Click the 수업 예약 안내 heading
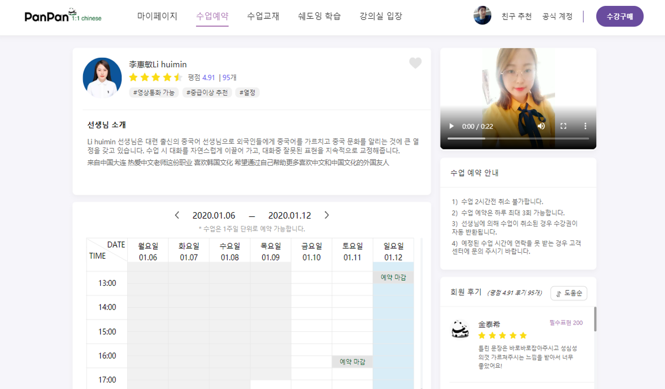 [474, 173]
